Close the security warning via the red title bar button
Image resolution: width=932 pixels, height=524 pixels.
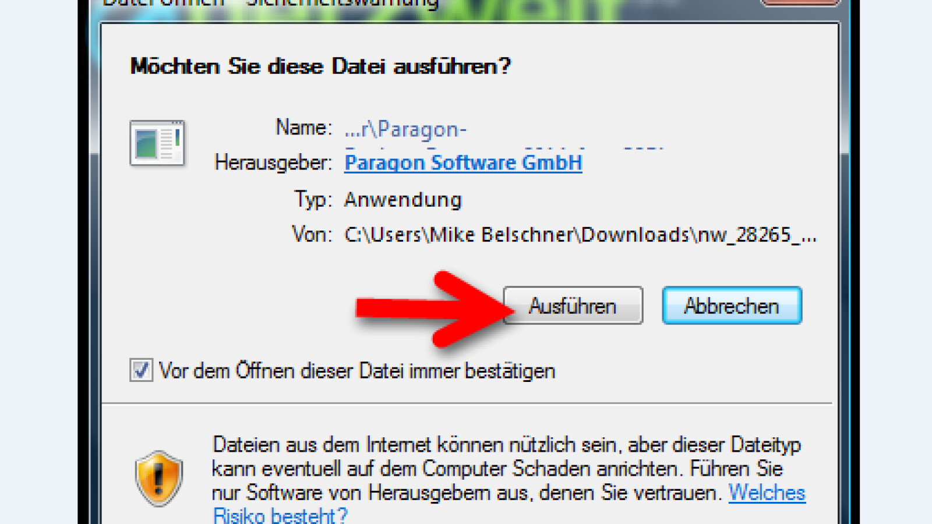click(x=799, y=2)
